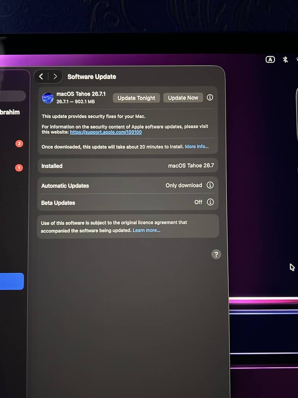This screenshot has height=398, width=298.
Task: Click Update Now button
Action: coord(183,98)
